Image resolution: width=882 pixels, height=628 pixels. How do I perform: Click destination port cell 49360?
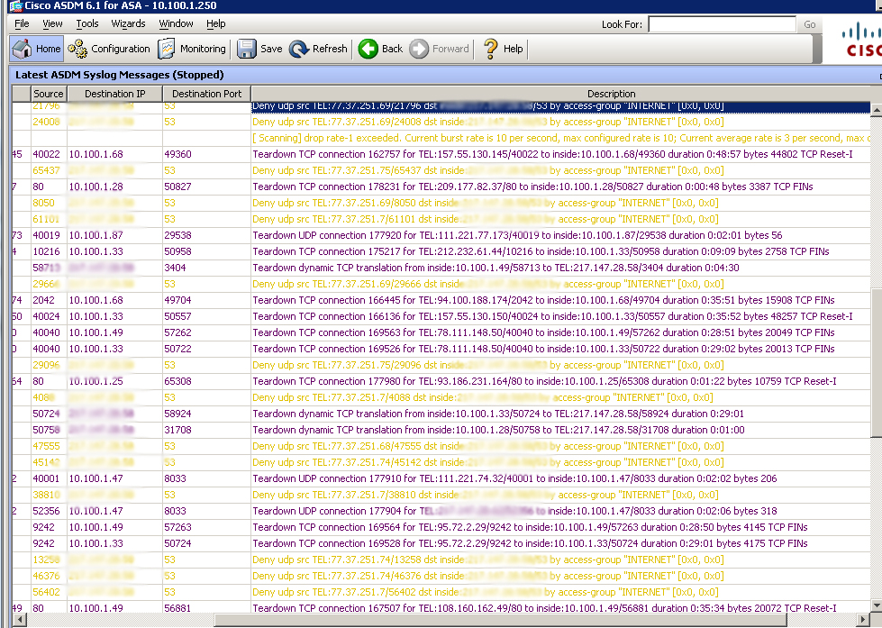pyautogui.click(x=206, y=154)
